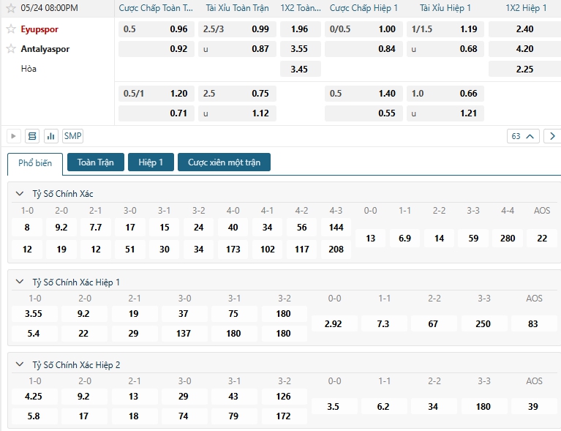Switch to the Hiệp 1 tab
This screenshot has width=561, height=431.
151,162
